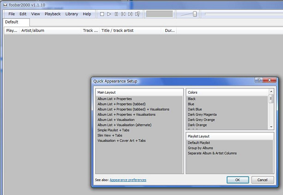Click the Colors list scroll-up arrow

coord(271,92)
